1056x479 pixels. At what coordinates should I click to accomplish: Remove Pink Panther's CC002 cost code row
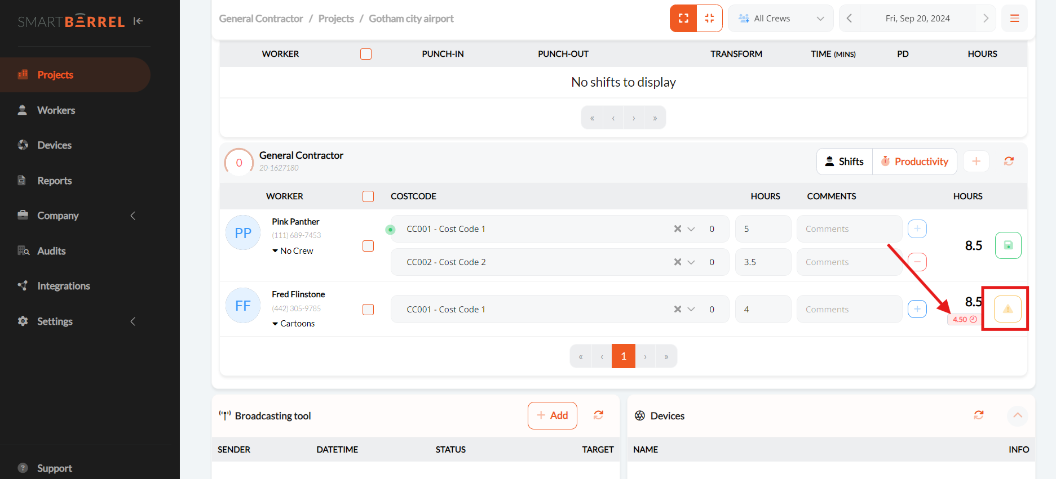pos(917,262)
